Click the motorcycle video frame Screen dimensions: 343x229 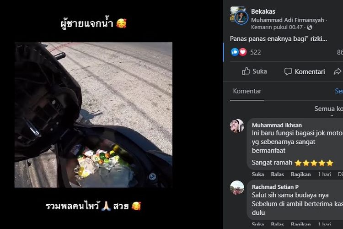tap(93, 115)
